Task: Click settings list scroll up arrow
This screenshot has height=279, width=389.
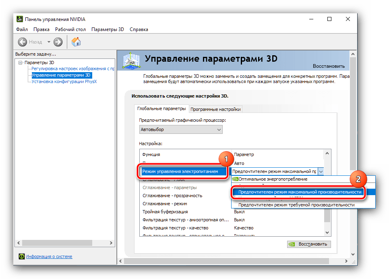Action: click(327, 153)
